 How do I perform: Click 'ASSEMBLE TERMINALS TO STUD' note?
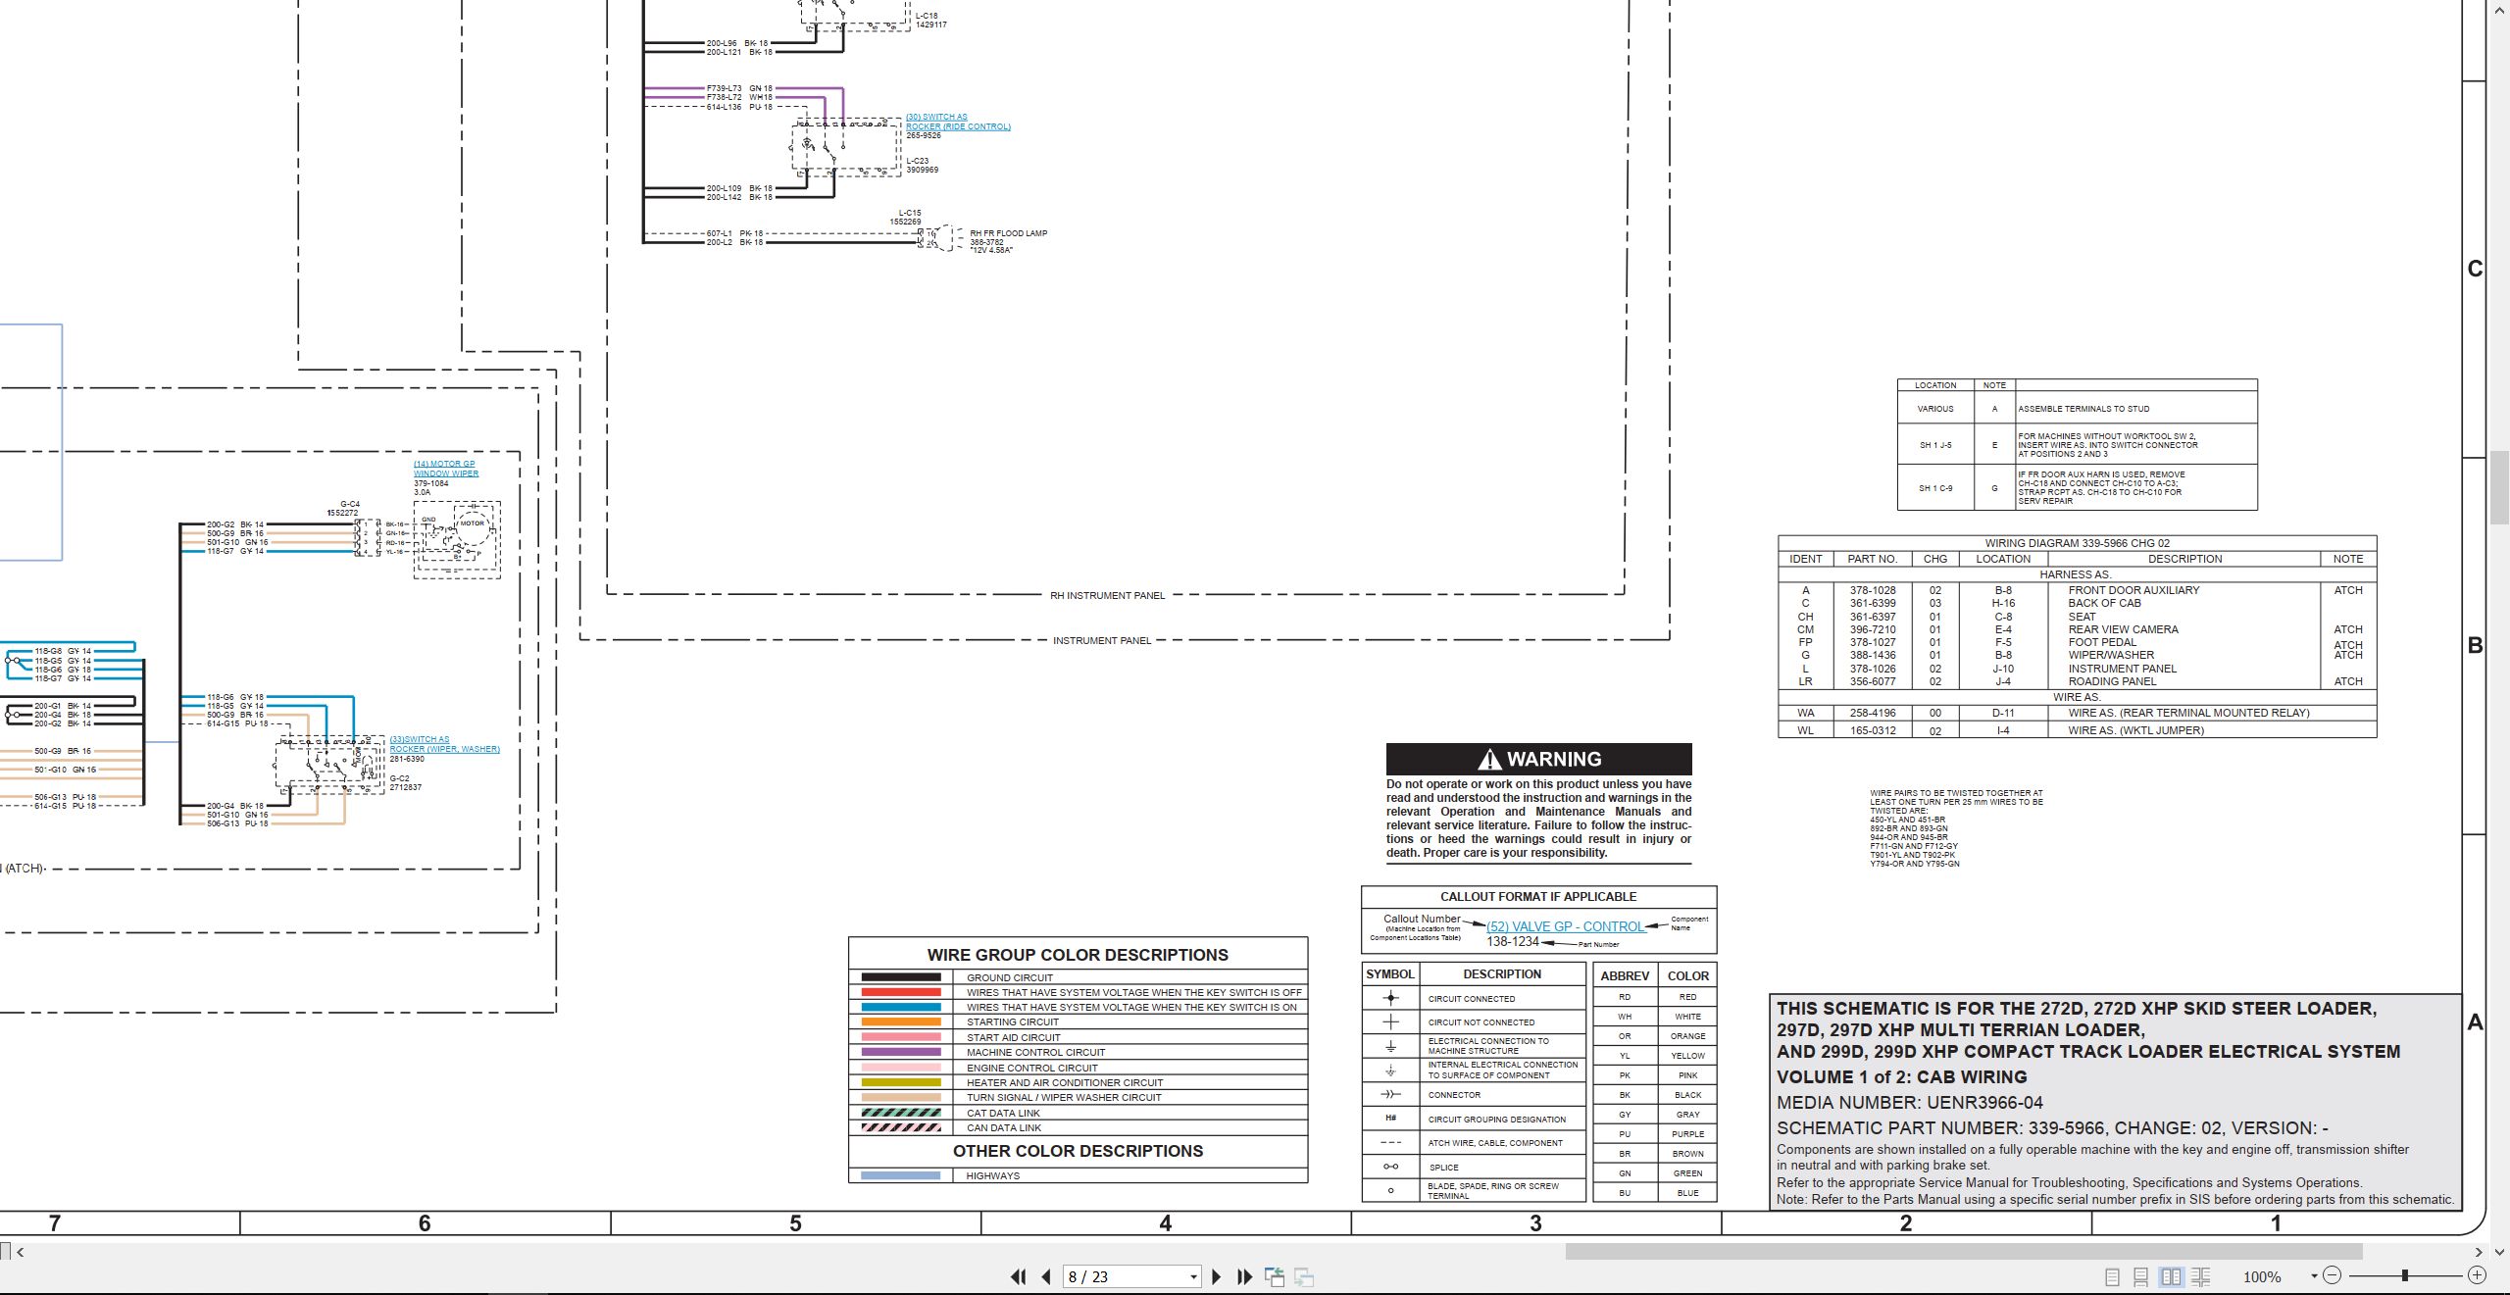2083,409
